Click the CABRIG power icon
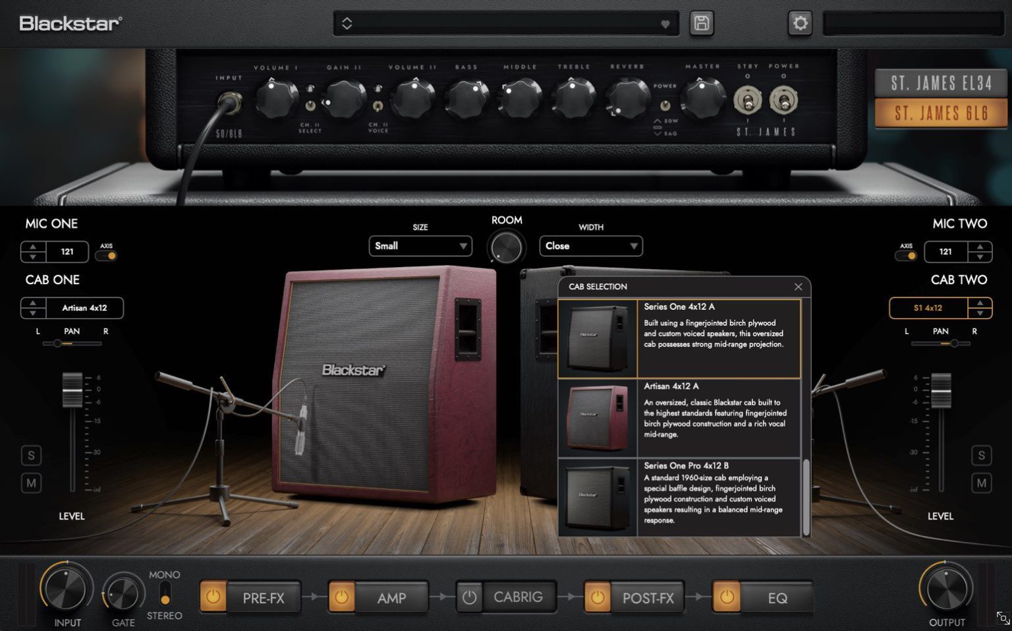 coord(468,597)
